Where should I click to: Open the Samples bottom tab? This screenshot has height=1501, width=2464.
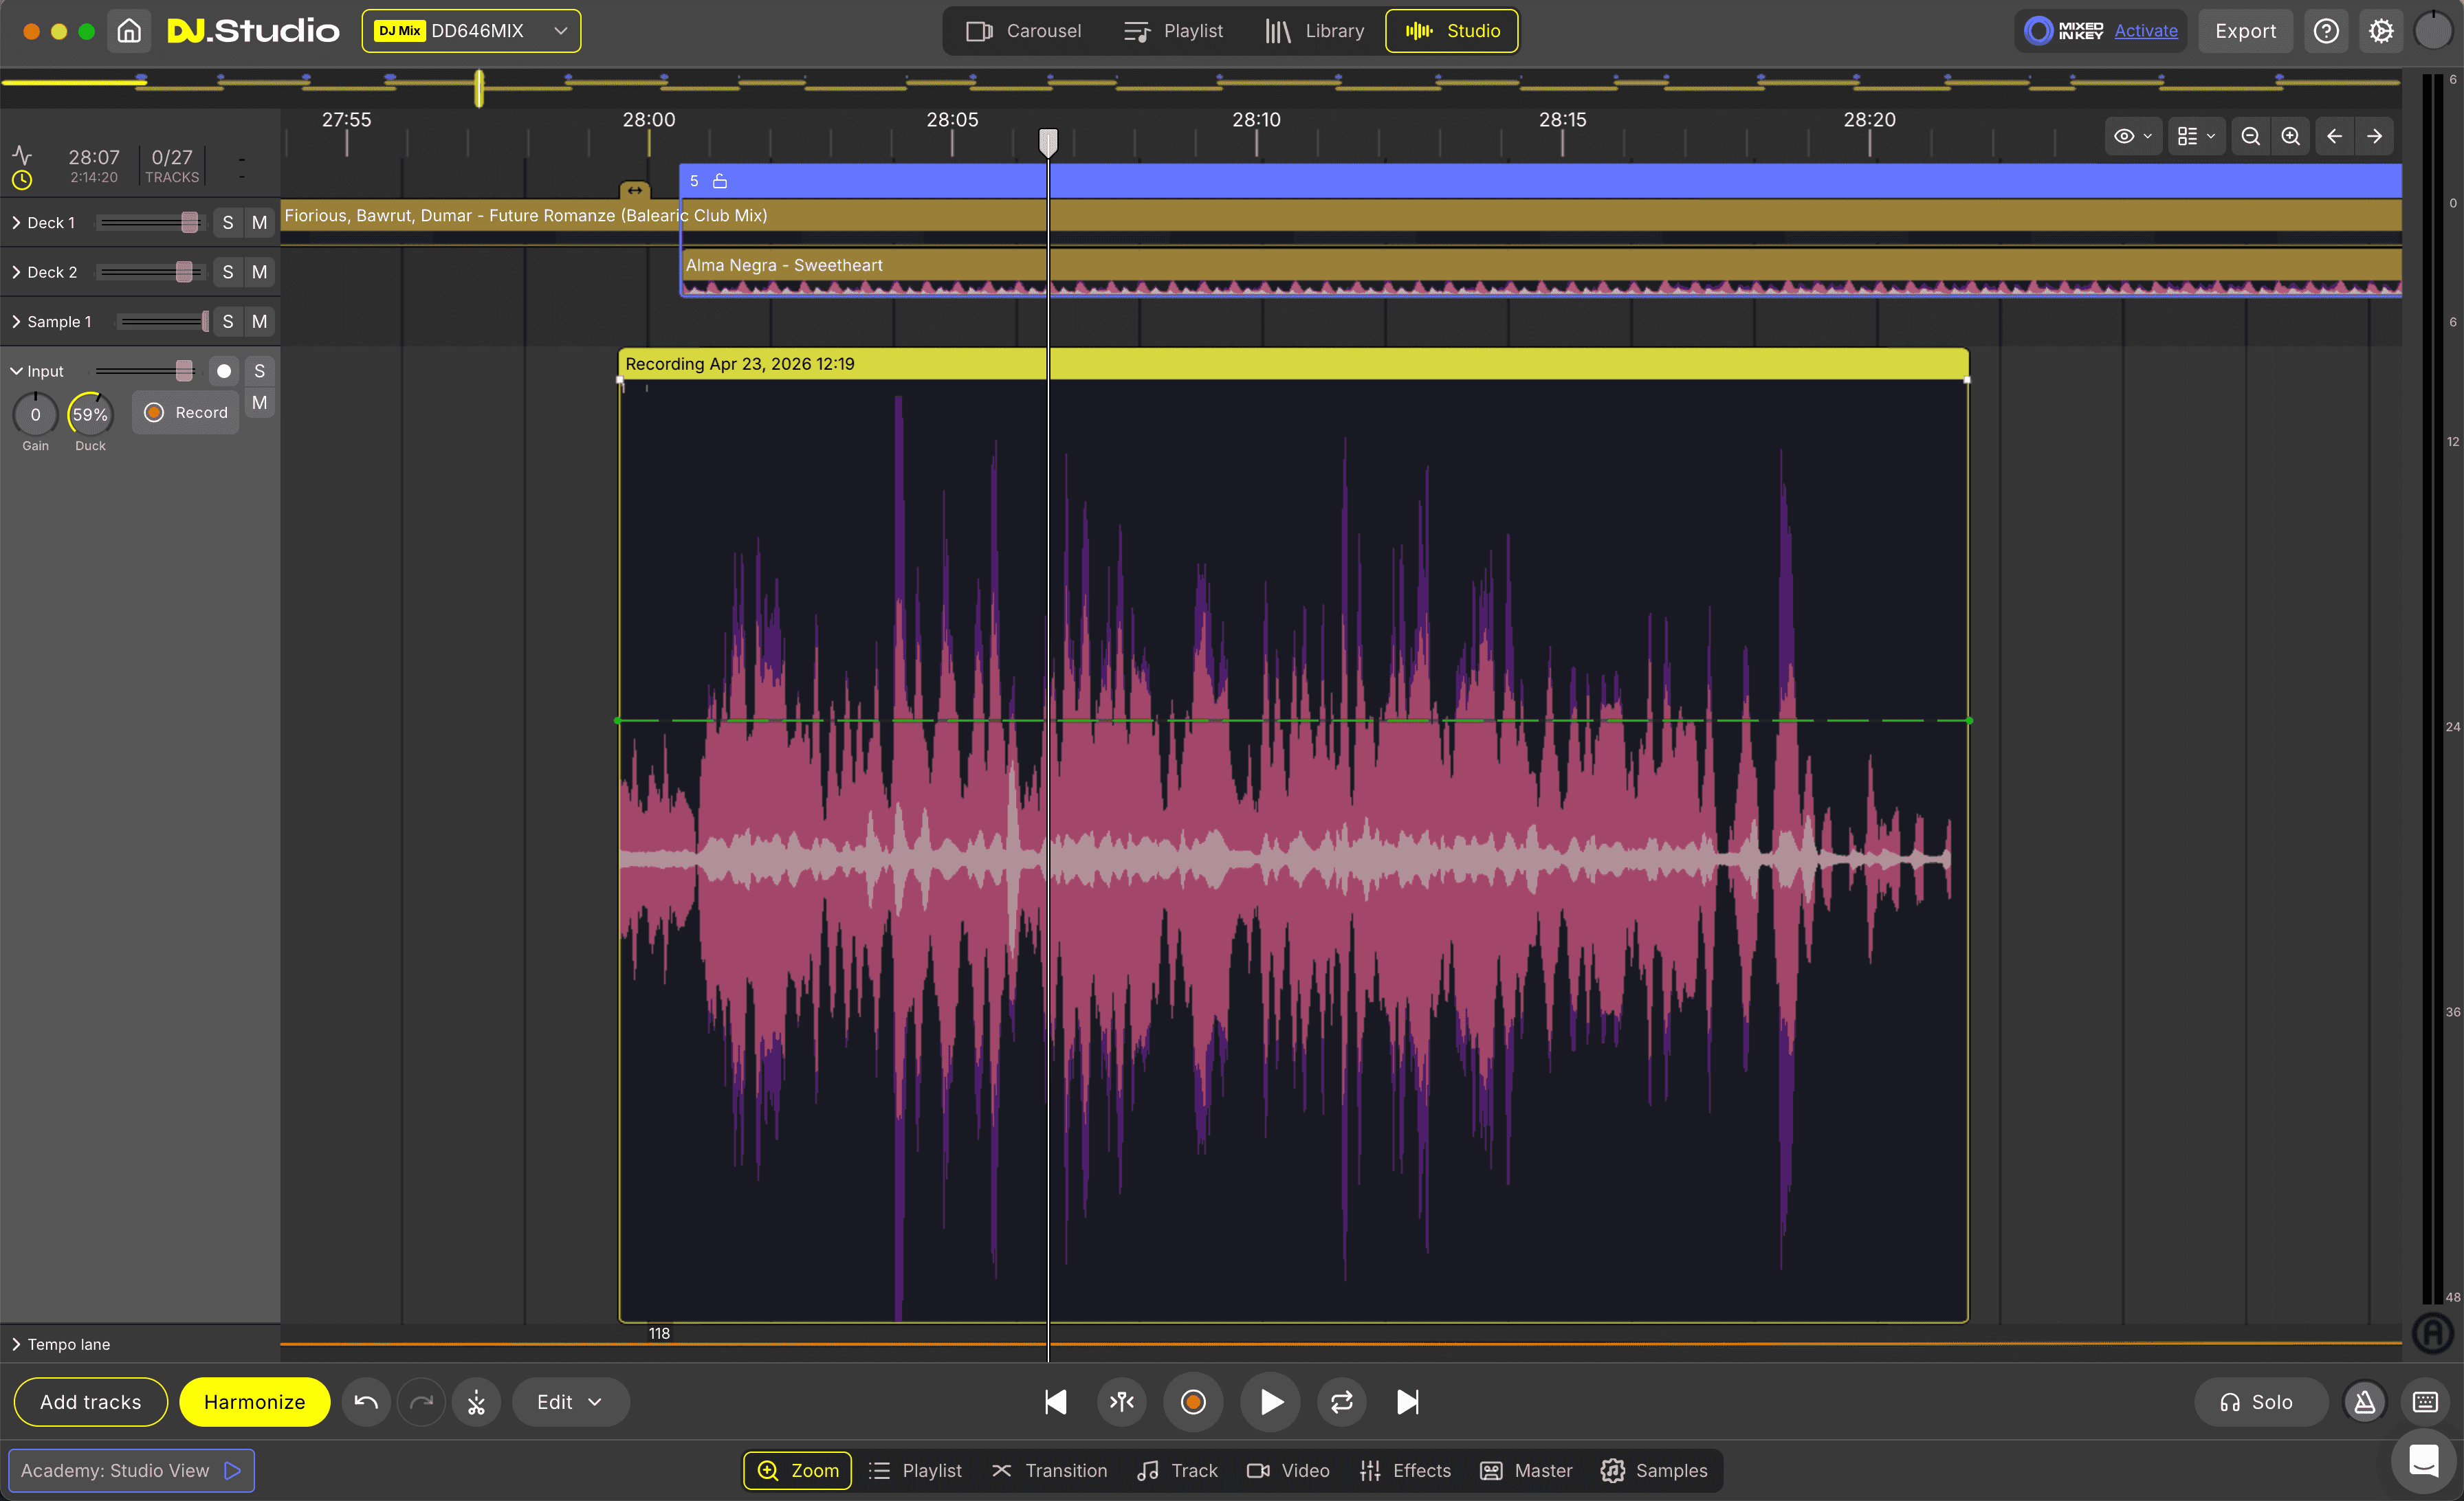[1654, 1470]
